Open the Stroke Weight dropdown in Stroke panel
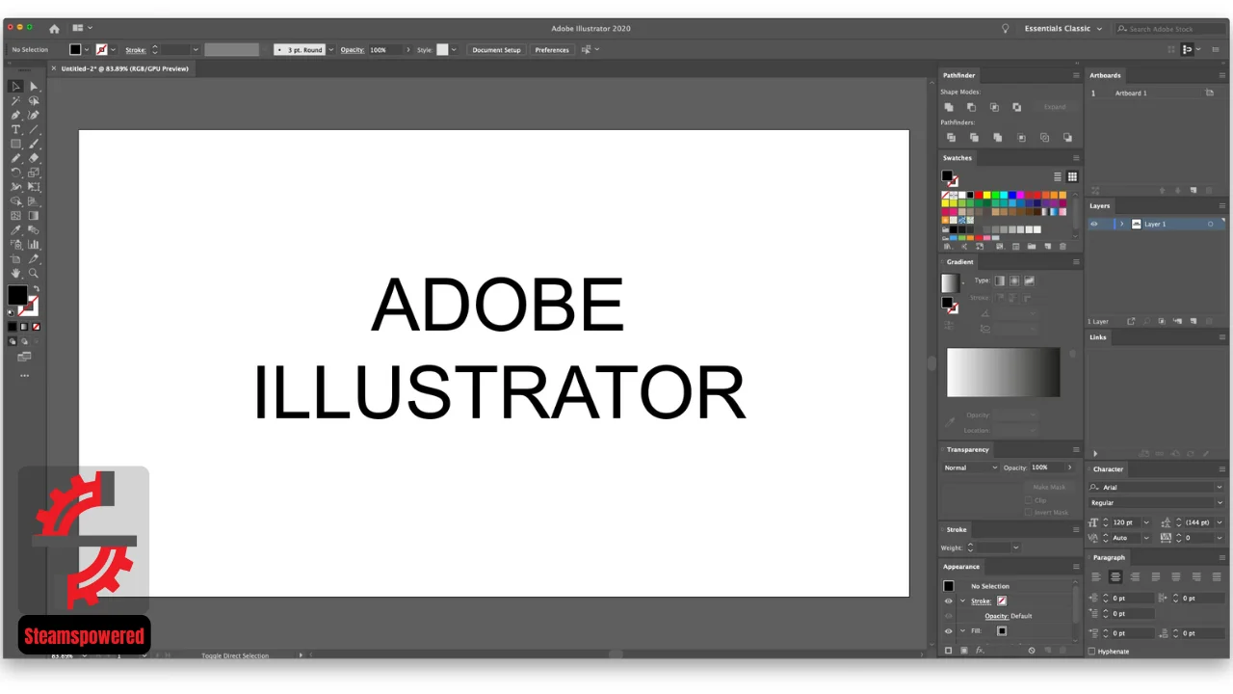The width and height of the screenshot is (1233, 694). [1015, 547]
